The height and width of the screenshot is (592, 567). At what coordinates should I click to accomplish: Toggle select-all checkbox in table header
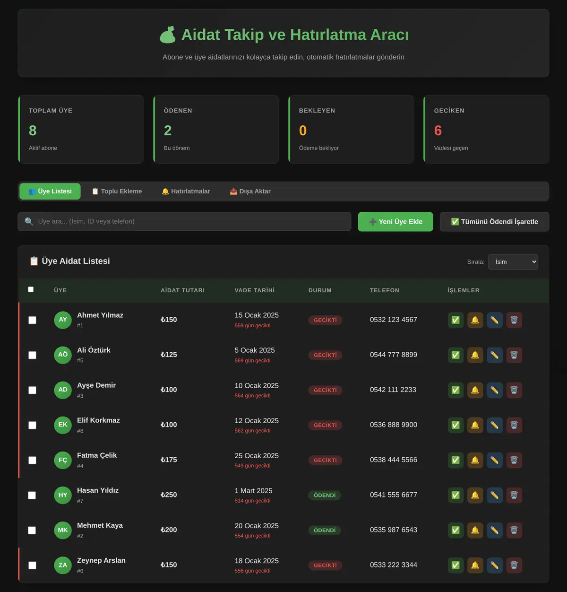coord(31,289)
